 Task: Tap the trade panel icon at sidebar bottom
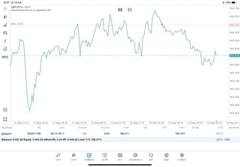[5, 119]
